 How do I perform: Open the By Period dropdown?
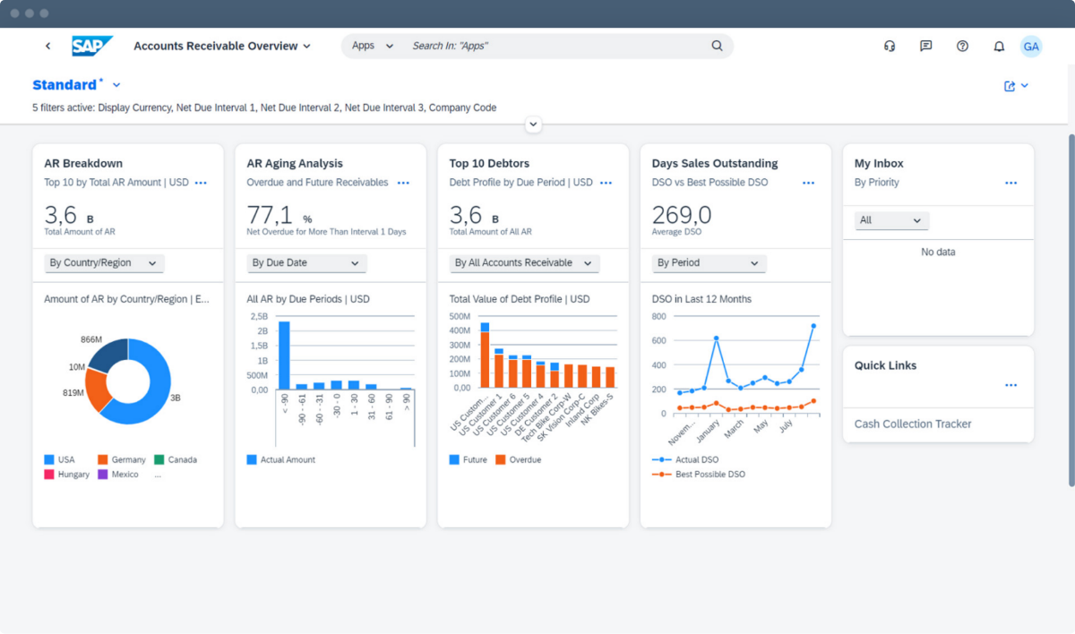(x=709, y=263)
